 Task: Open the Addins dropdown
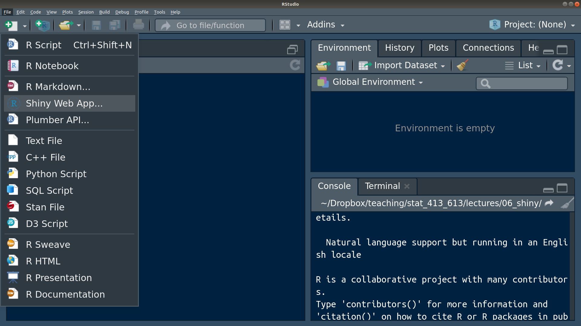pyautogui.click(x=326, y=25)
